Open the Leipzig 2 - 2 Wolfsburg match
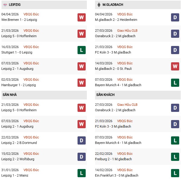The width and height of the screenshot is (181, 179). click(19, 159)
